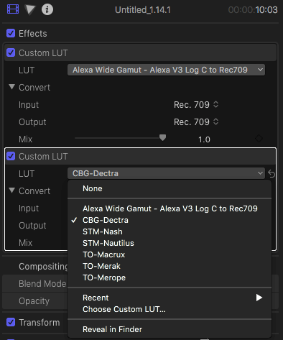Disable the second Custom LUT effect
Viewport: 283px width, 340px height.
click(x=11, y=156)
